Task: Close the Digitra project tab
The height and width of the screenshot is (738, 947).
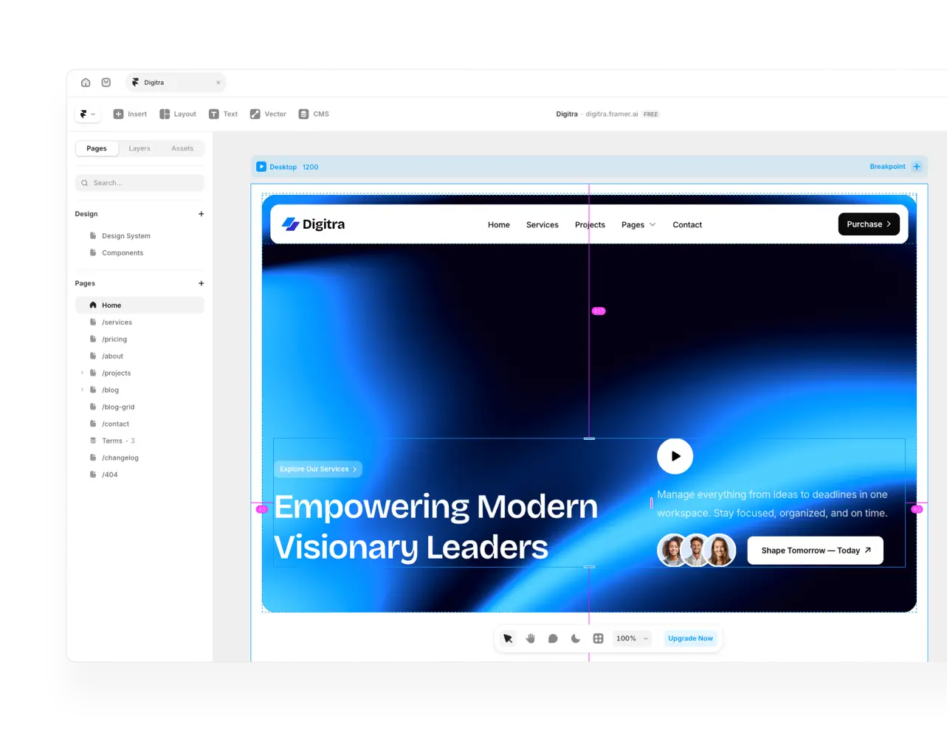Action: [x=218, y=83]
